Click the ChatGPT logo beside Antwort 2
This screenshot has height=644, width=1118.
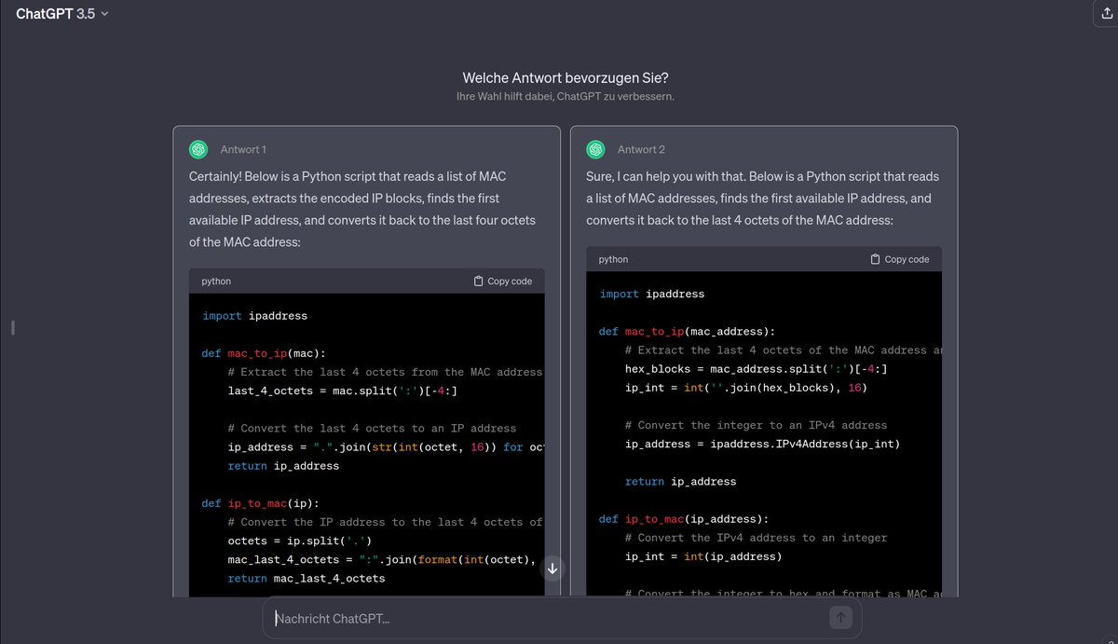tap(595, 149)
